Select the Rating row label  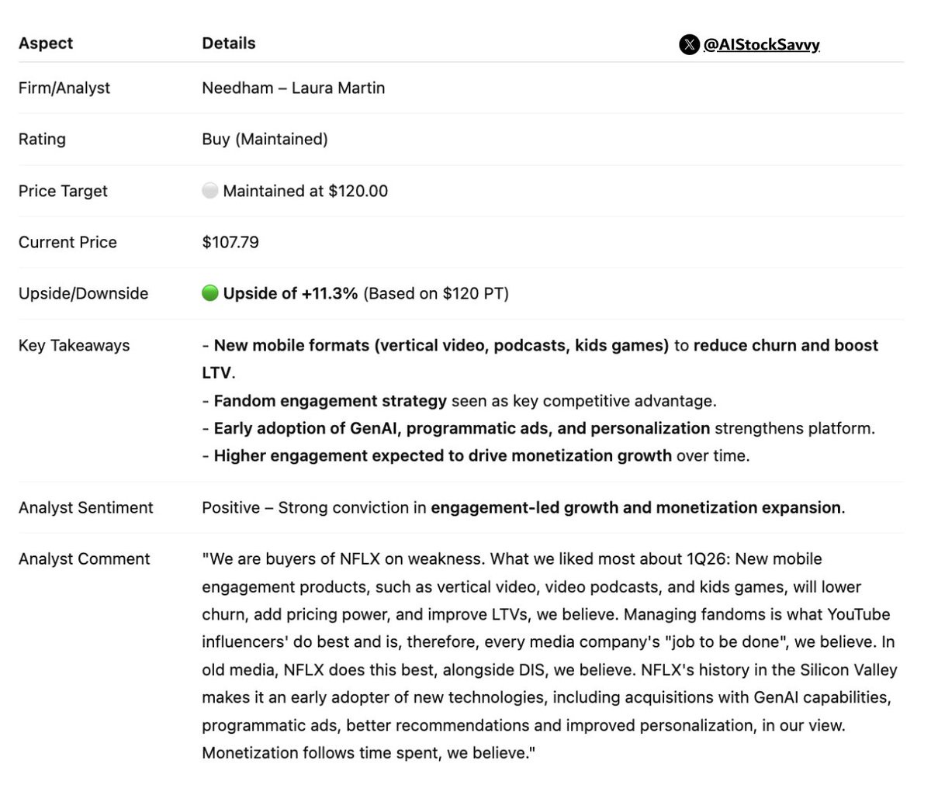point(42,139)
